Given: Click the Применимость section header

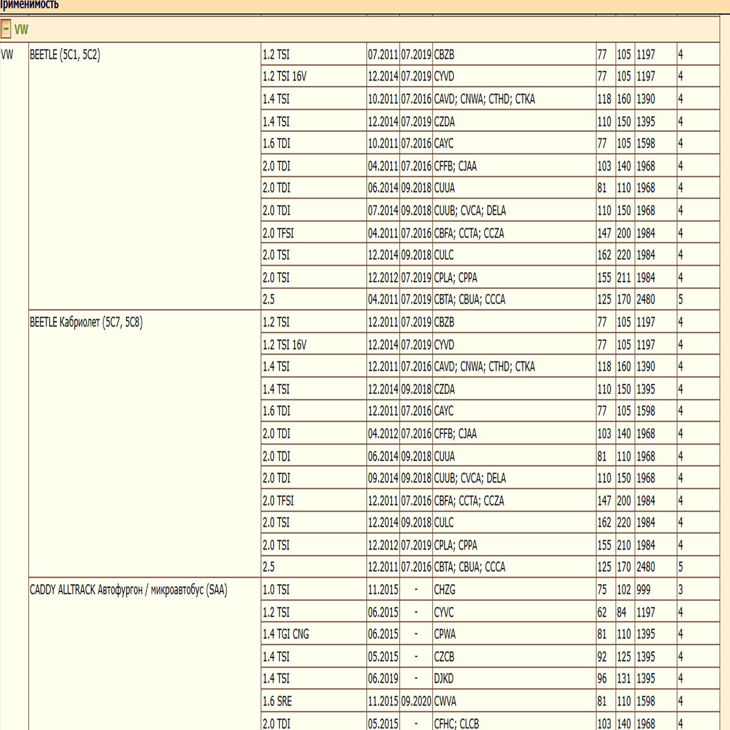Looking at the screenshot, I should point(30,5).
